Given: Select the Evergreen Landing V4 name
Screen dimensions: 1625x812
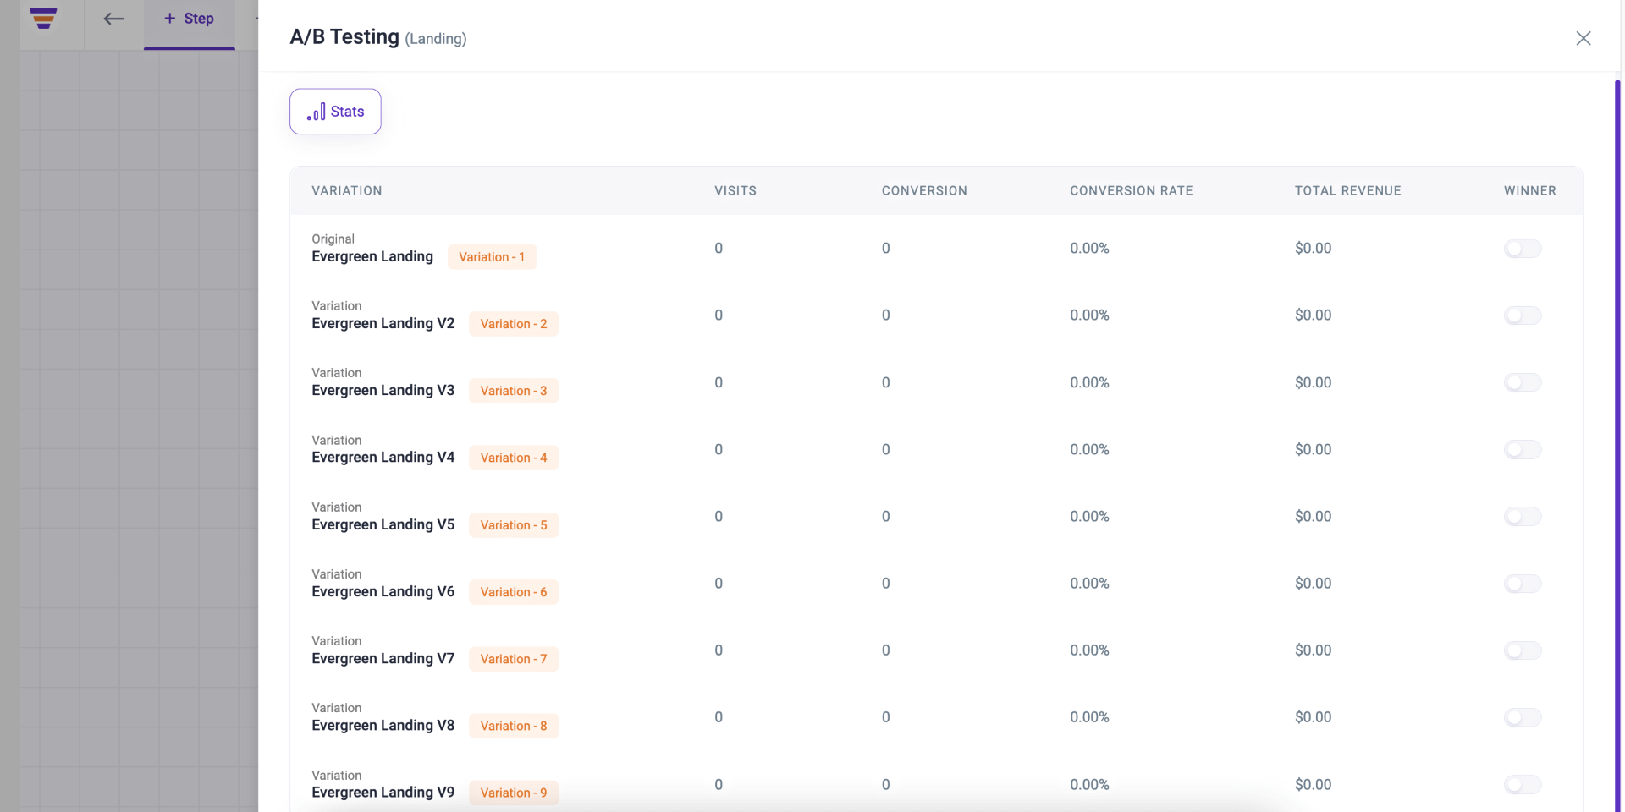Looking at the screenshot, I should pos(383,457).
